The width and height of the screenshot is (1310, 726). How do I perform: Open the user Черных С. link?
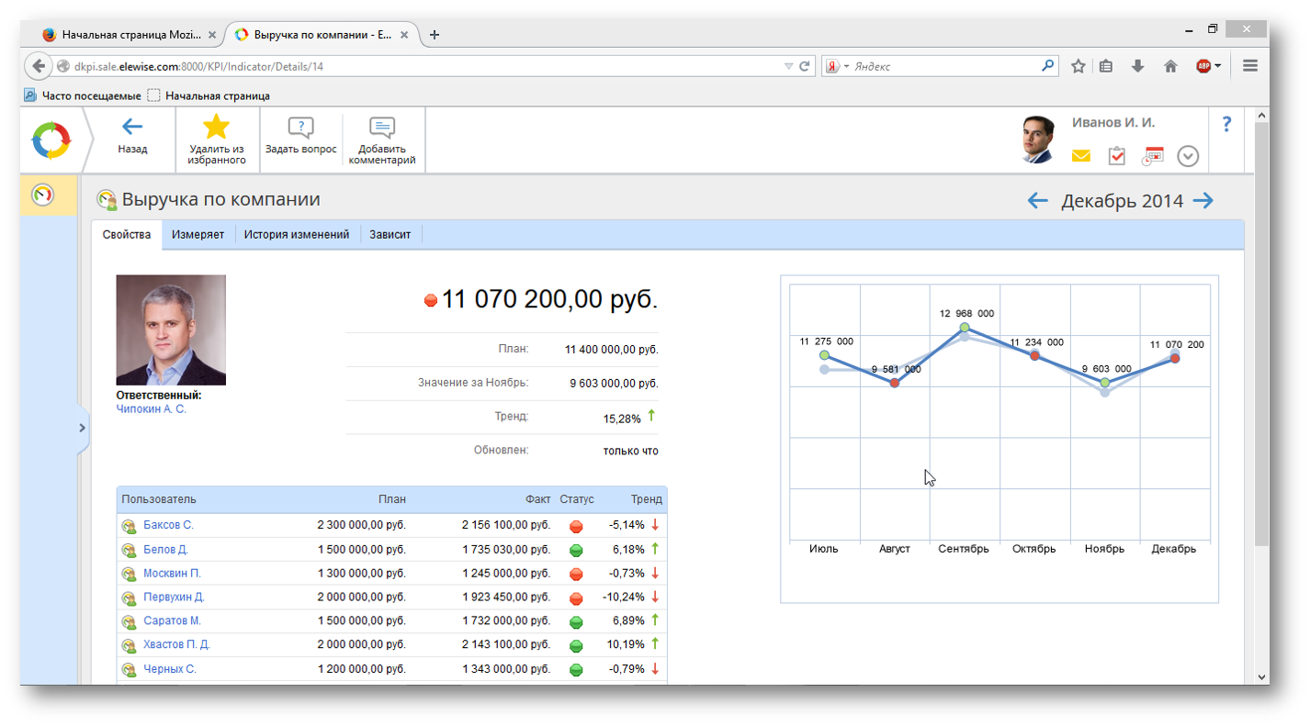coord(170,668)
